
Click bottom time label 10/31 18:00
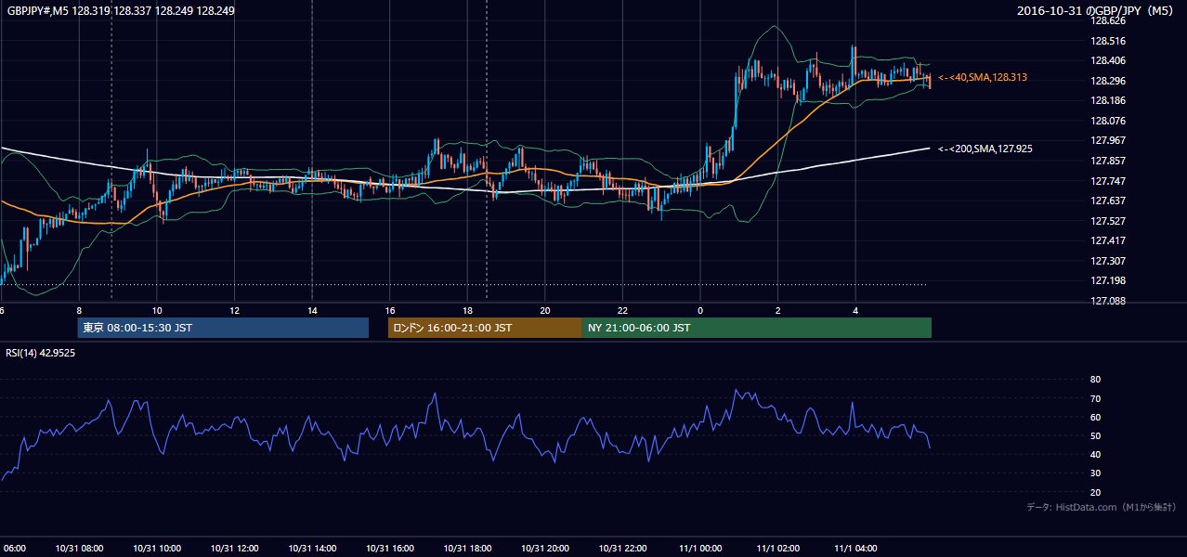(x=467, y=549)
